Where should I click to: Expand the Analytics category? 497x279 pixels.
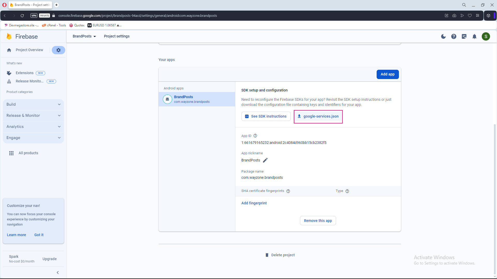[33, 127]
